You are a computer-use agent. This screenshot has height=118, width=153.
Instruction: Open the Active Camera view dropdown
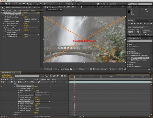pyautogui.click(x=102, y=69)
